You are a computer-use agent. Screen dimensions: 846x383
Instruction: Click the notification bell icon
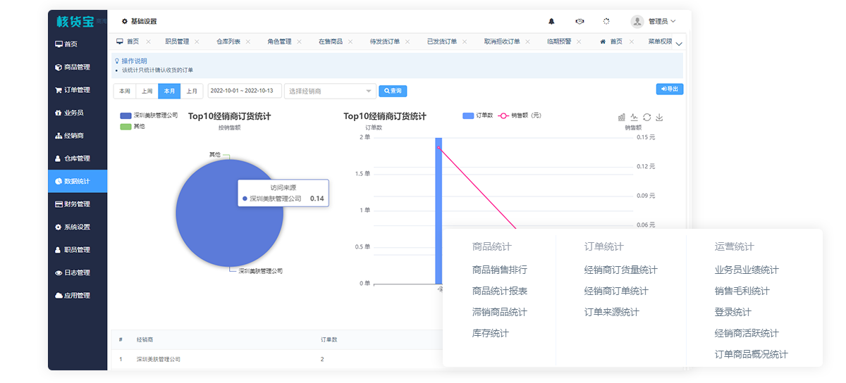click(551, 22)
